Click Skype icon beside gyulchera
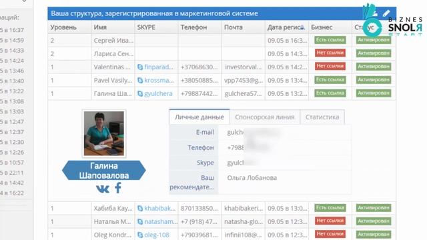The image size is (427, 240). tap(140, 93)
